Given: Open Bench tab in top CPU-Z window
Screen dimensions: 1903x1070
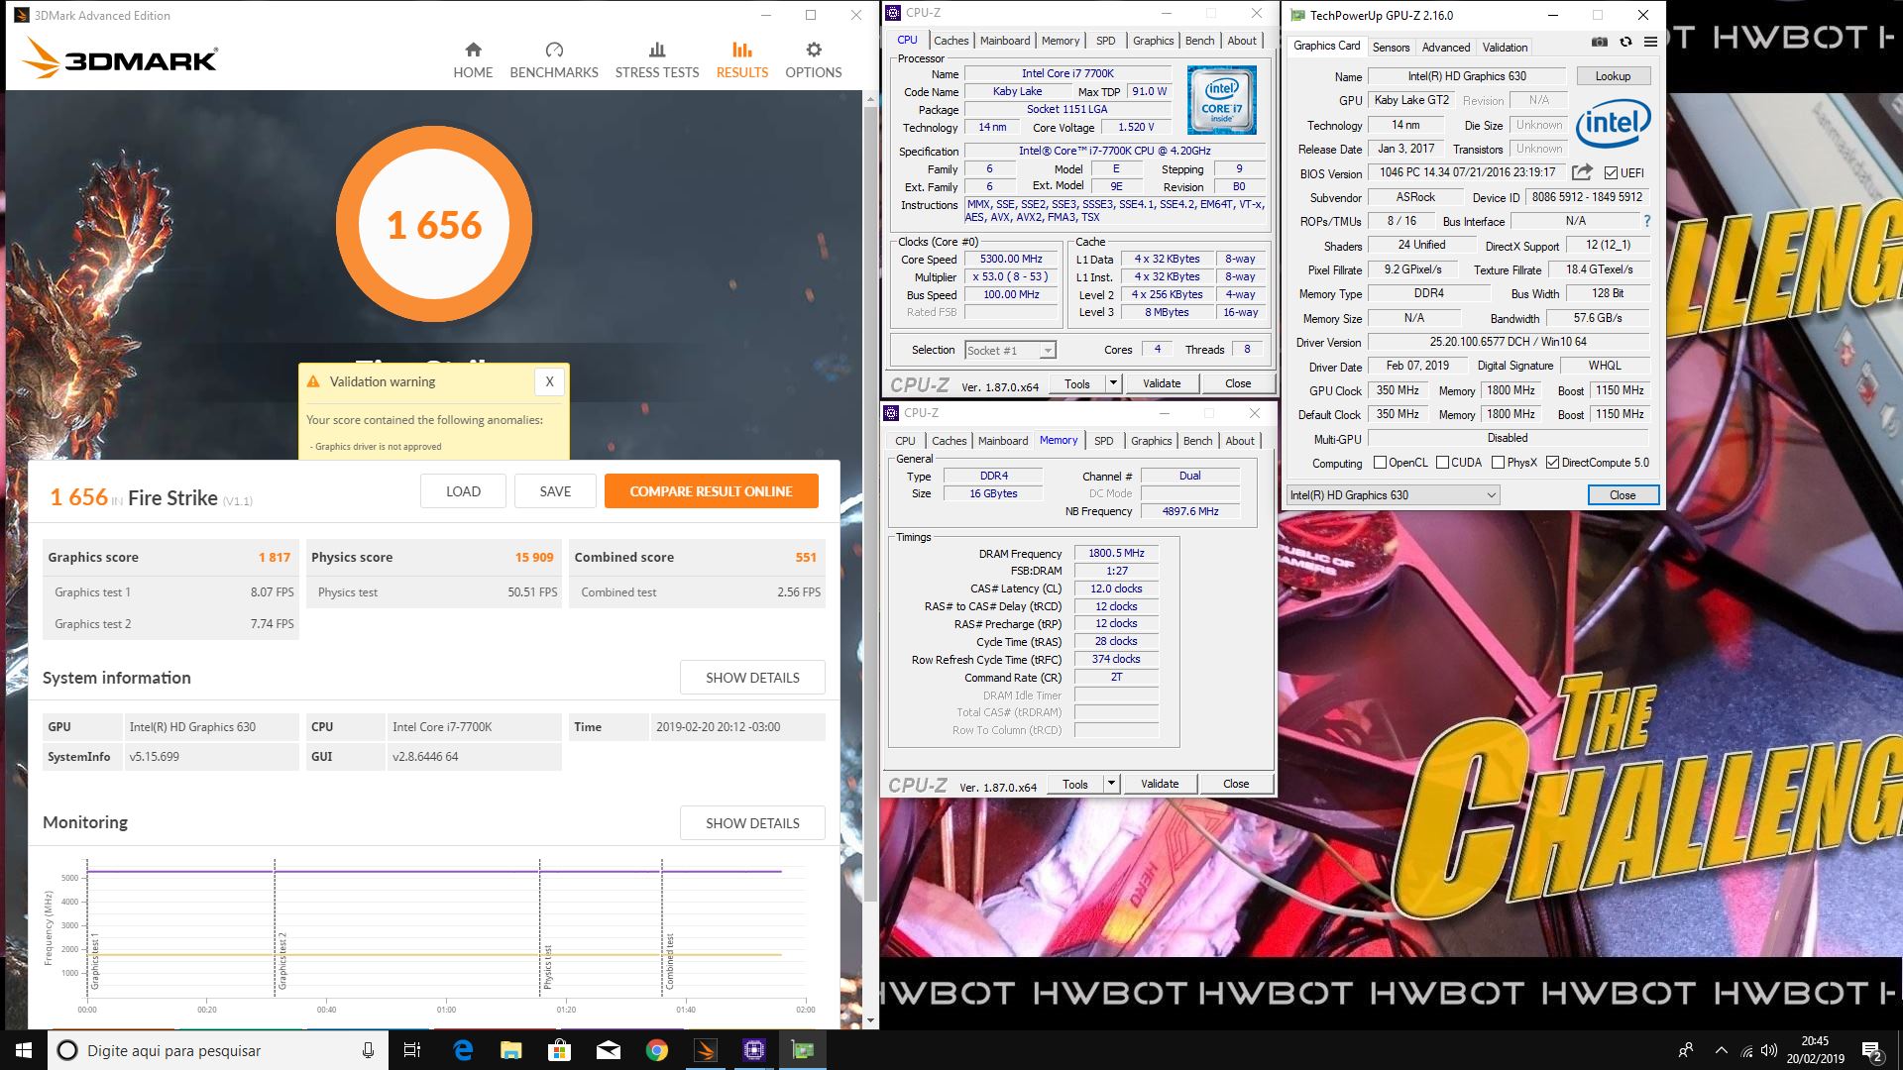Looking at the screenshot, I should click(1200, 41).
